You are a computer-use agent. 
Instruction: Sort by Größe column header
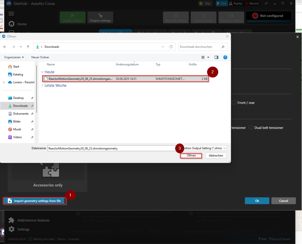coord(193,65)
